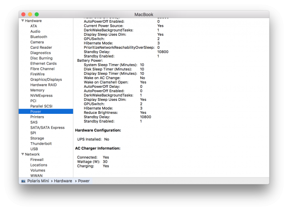The width and height of the screenshot is (288, 211).
Task: Select Volumes under Network
Action: [x=38, y=170]
